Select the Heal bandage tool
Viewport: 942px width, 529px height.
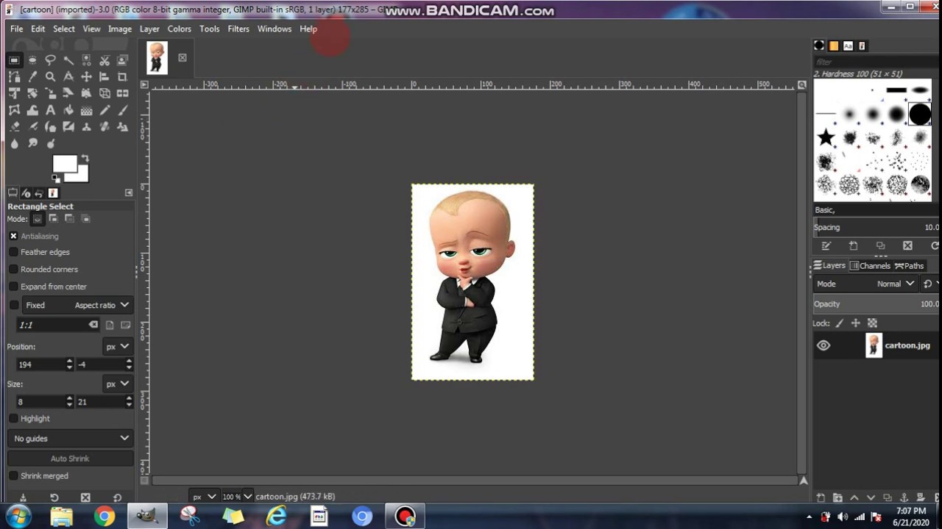105,126
